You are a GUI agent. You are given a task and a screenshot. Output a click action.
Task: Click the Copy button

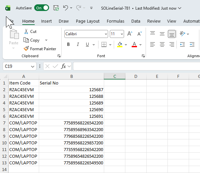click(32, 40)
